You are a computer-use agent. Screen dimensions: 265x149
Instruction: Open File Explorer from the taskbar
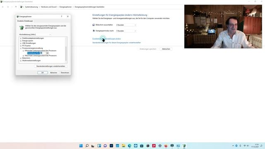[x=123, y=146]
